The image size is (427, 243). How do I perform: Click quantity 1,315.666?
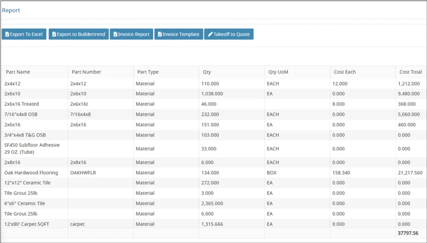click(212, 224)
